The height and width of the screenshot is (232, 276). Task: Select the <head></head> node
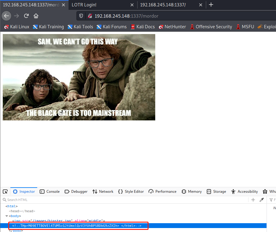click(22, 211)
